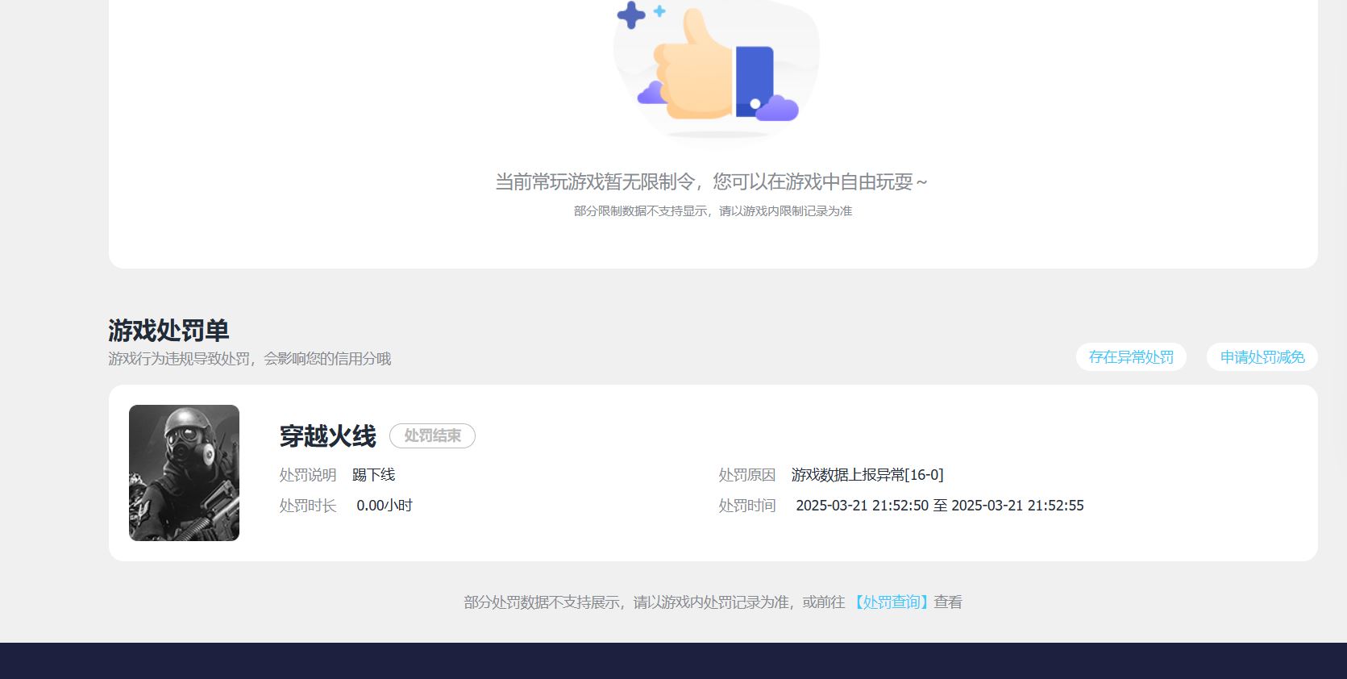Image resolution: width=1347 pixels, height=679 pixels.
Task: Click the 游戏数据上报异常[16-0] reason text
Action: [x=867, y=475]
